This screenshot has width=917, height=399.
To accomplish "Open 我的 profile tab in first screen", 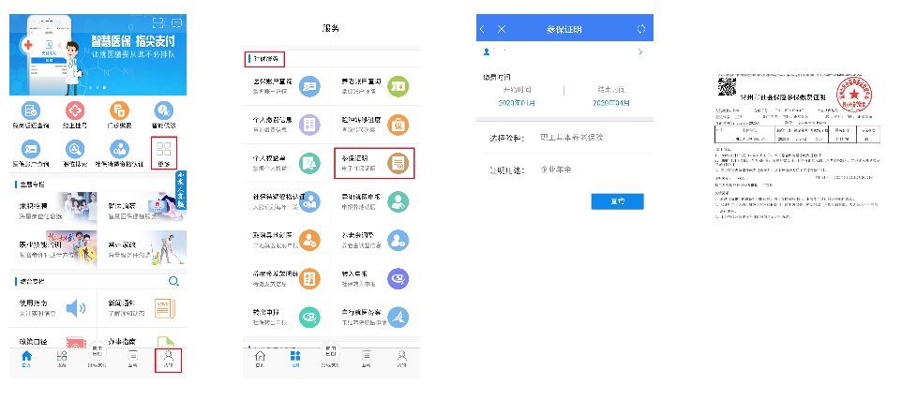I will pyautogui.click(x=168, y=359).
